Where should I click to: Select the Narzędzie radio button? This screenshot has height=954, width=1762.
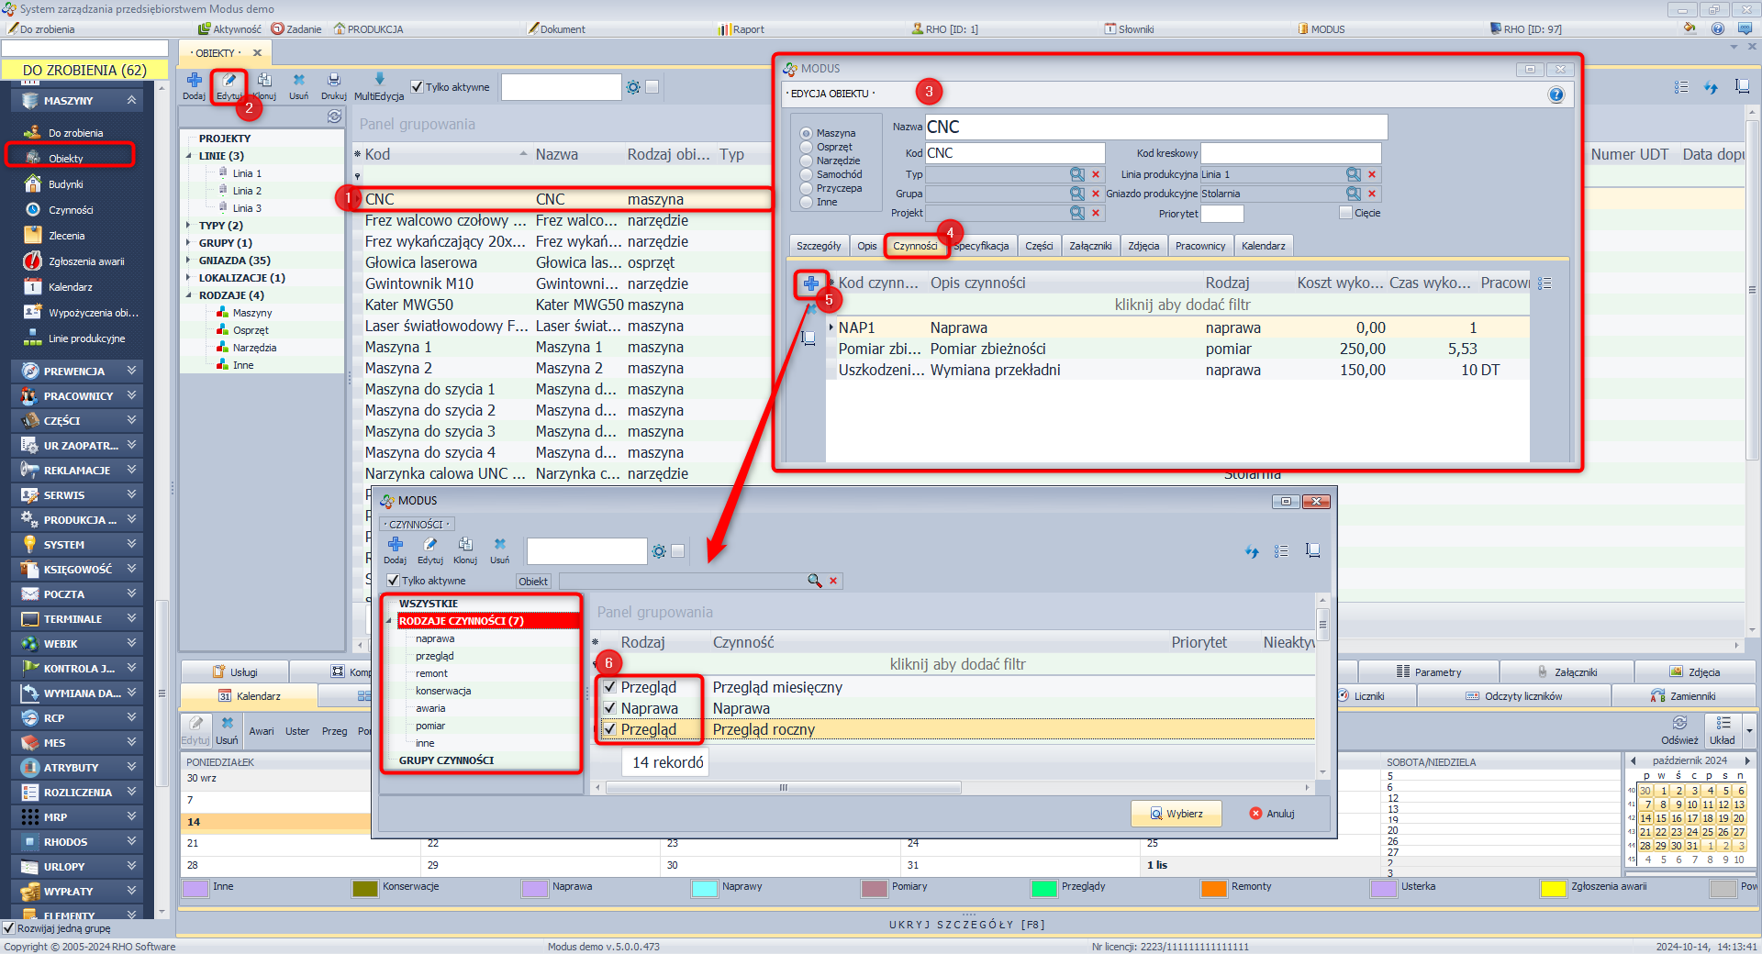(807, 161)
